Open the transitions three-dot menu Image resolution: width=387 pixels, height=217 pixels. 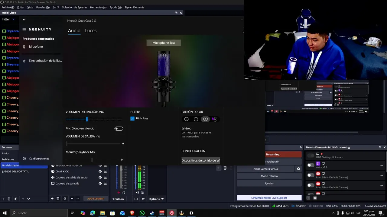[x=231, y=168]
